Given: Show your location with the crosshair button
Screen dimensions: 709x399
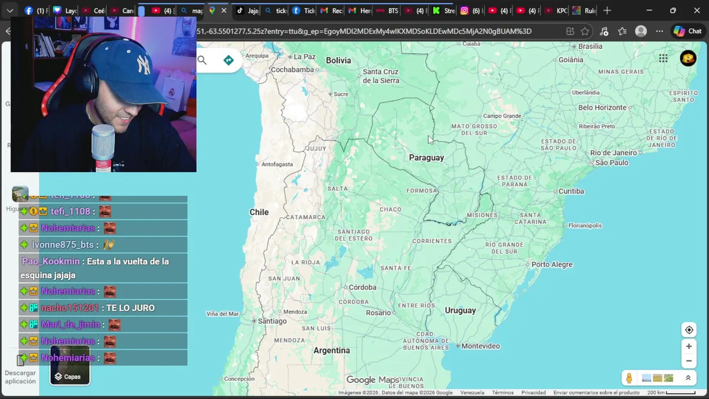Looking at the screenshot, I should point(689,330).
